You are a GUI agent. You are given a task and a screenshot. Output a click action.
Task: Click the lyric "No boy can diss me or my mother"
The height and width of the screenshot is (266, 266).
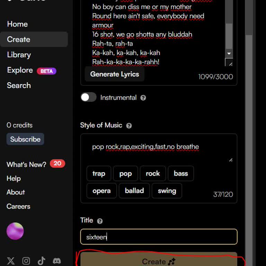(142, 7)
